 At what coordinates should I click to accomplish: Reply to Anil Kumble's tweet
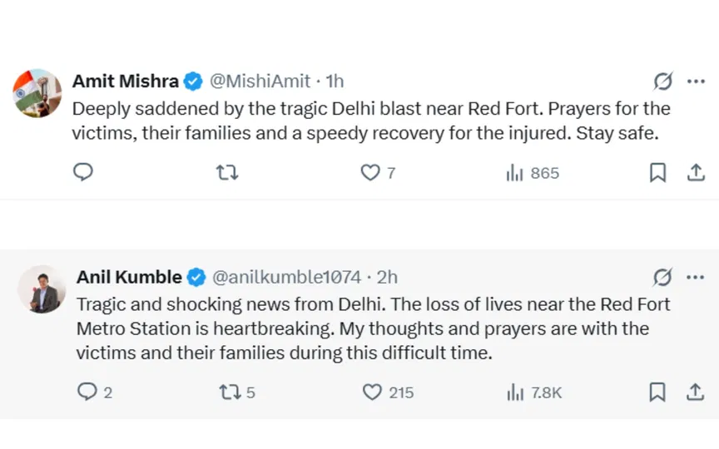87,392
